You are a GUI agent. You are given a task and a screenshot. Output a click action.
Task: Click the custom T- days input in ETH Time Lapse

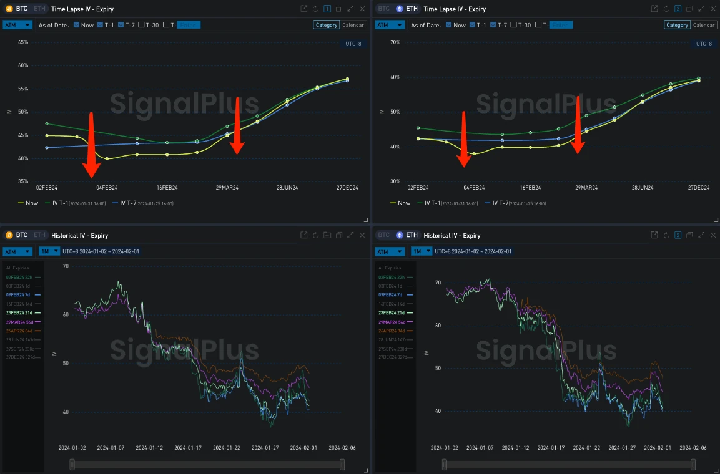561,25
